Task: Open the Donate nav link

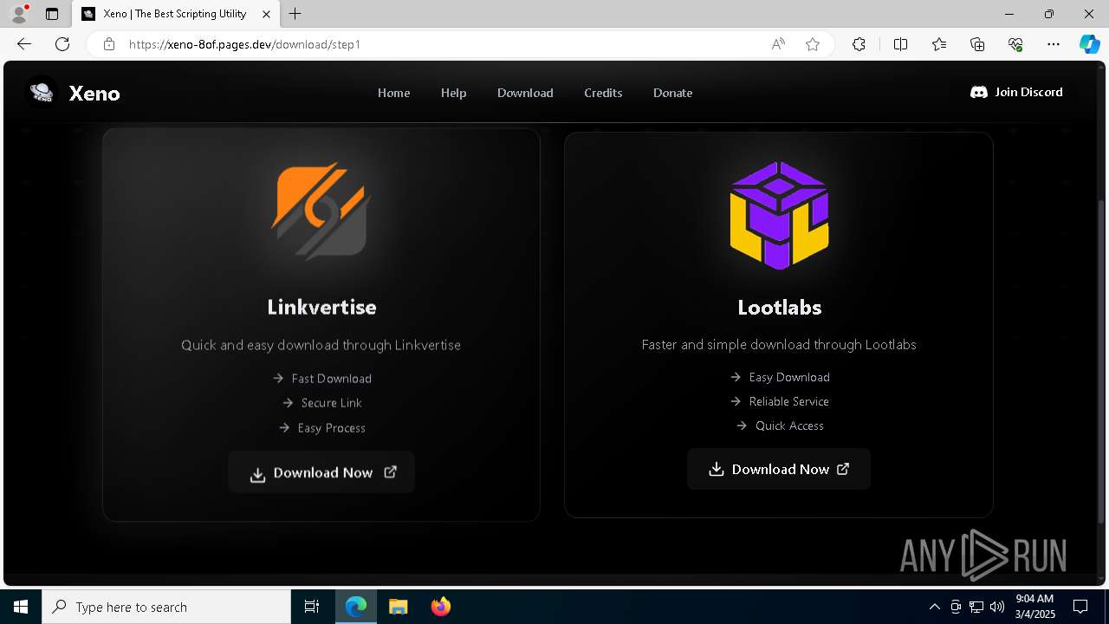Action: tap(672, 93)
